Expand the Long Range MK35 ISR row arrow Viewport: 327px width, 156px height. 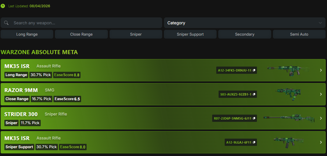[x=321, y=70]
